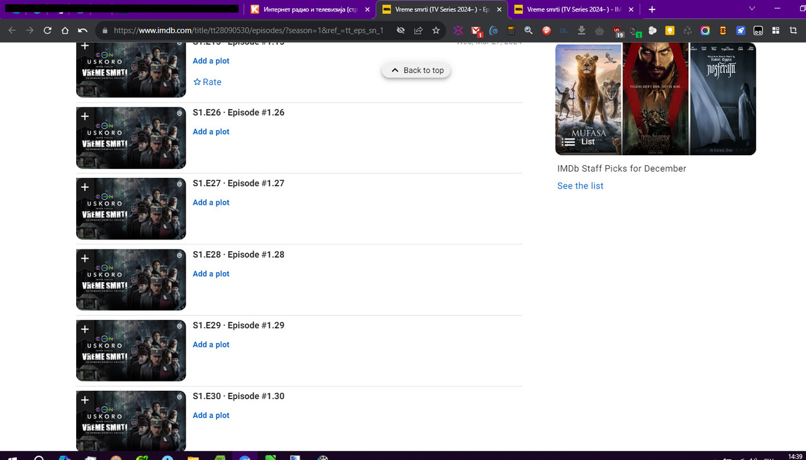Add a plot for episode 1.28
The image size is (806, 460).
click(x=211, y=273)
